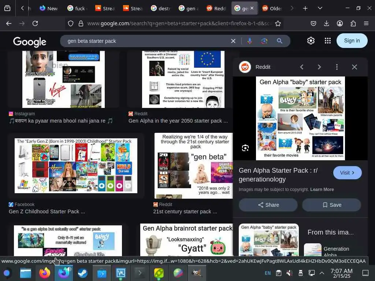Open Gen Alpha Starter Pack r/generationology title
Screen dimensions: 375x281
(278, 175)
